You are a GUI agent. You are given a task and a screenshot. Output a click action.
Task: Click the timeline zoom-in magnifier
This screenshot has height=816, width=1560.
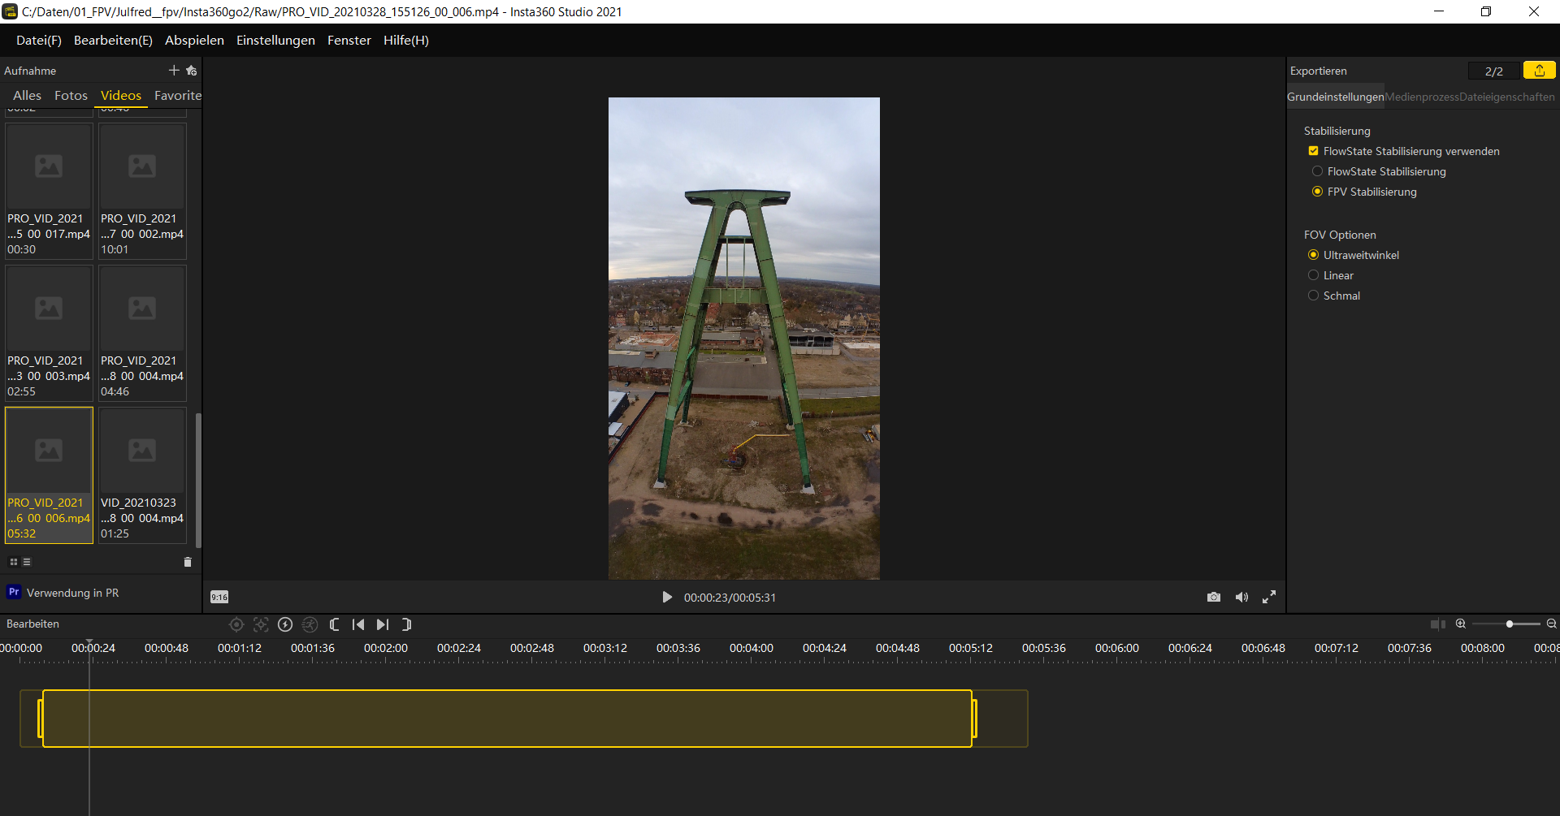click(1460, 624)
